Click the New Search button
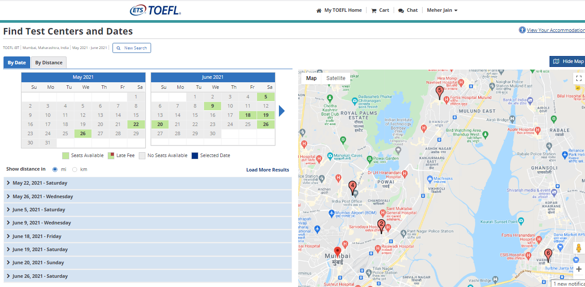 pos(132,48)
